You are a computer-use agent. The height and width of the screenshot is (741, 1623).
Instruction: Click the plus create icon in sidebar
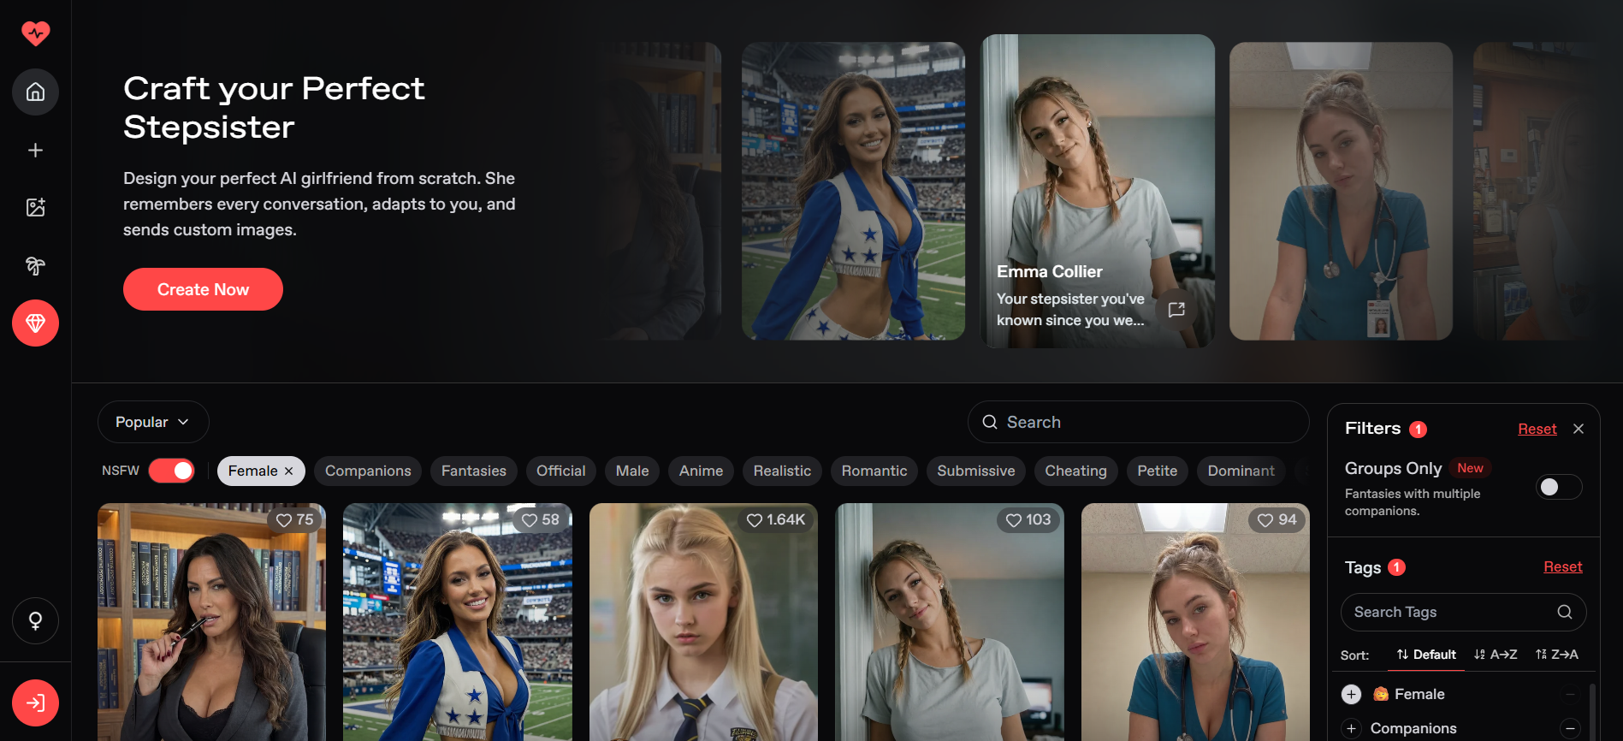click(x=35, y=151)
